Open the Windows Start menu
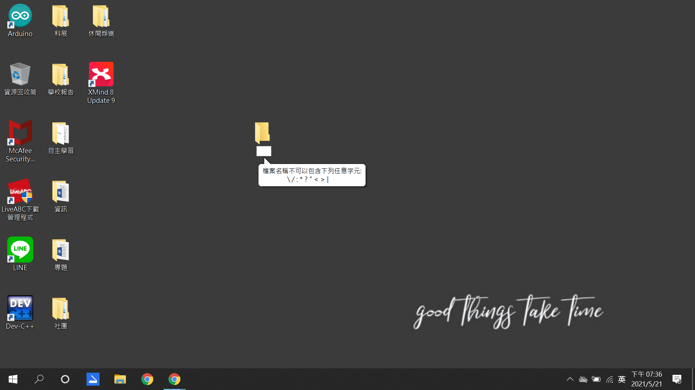 click(x=13, y=379)
